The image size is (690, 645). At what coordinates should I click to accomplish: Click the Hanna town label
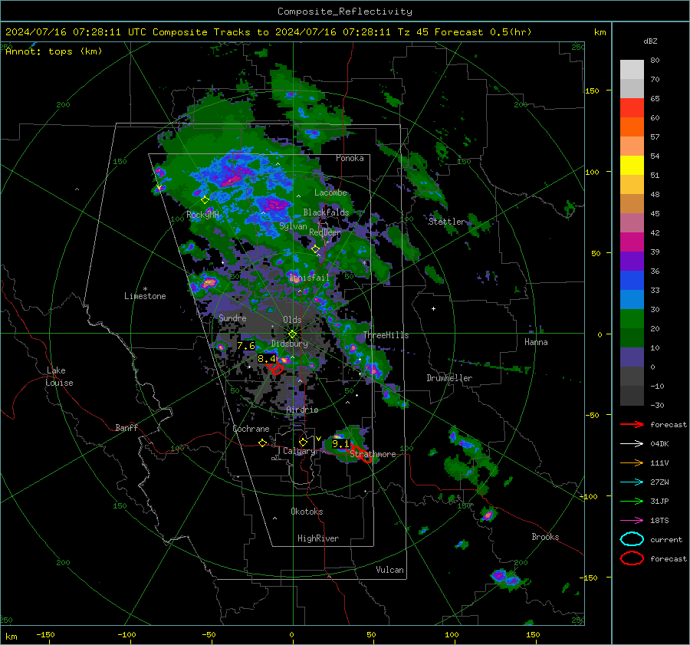click(x=536, y=342)
